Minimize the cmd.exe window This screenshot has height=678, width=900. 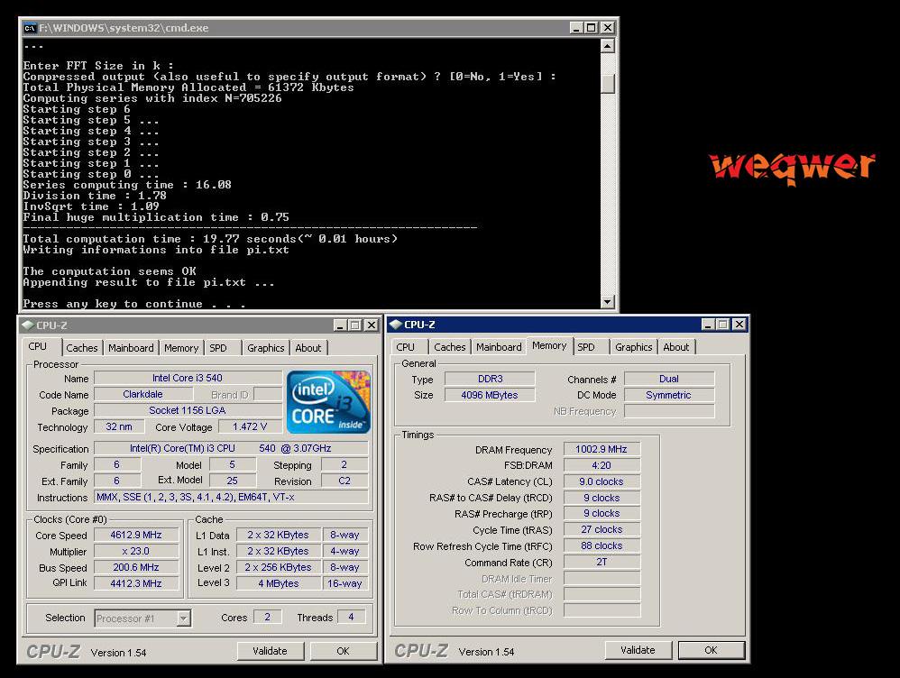point(577,28)
